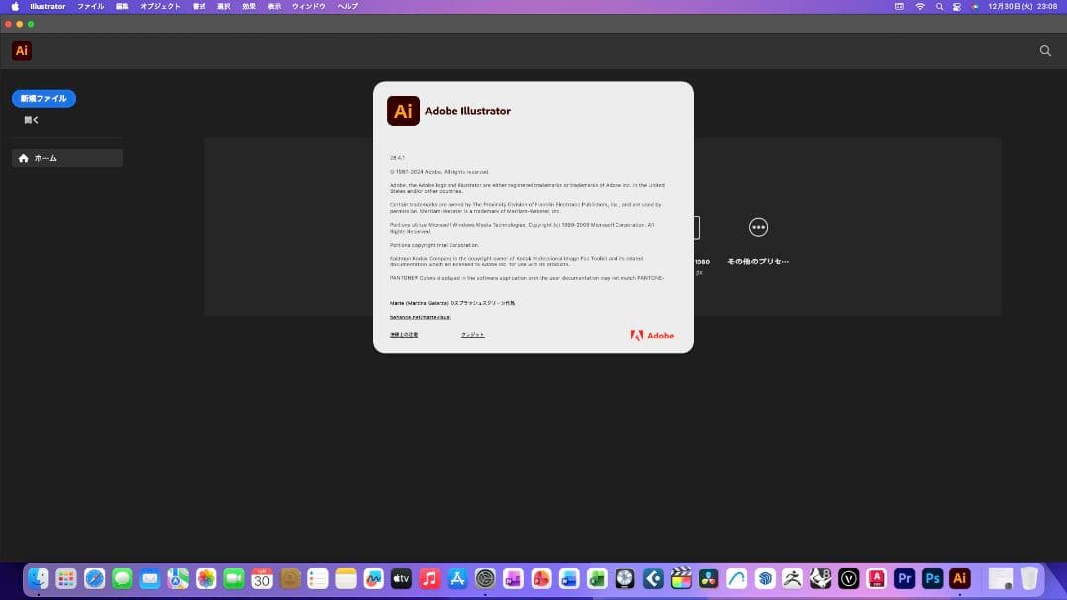Click the クレジット link in the About dialog
1067x600 pixels.
[472, 335]
